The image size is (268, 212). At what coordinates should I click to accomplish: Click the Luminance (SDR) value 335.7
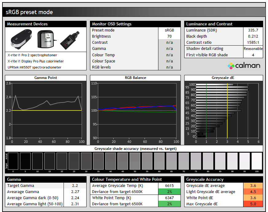(253, 30)
